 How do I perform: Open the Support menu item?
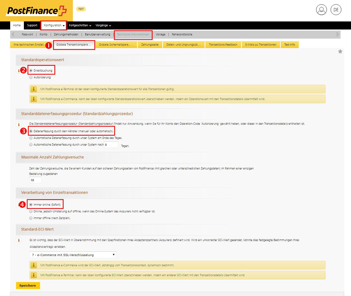[32, 25]
